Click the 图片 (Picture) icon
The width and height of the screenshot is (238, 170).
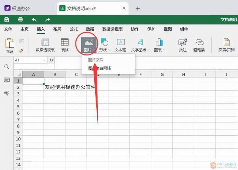point(89,42)
